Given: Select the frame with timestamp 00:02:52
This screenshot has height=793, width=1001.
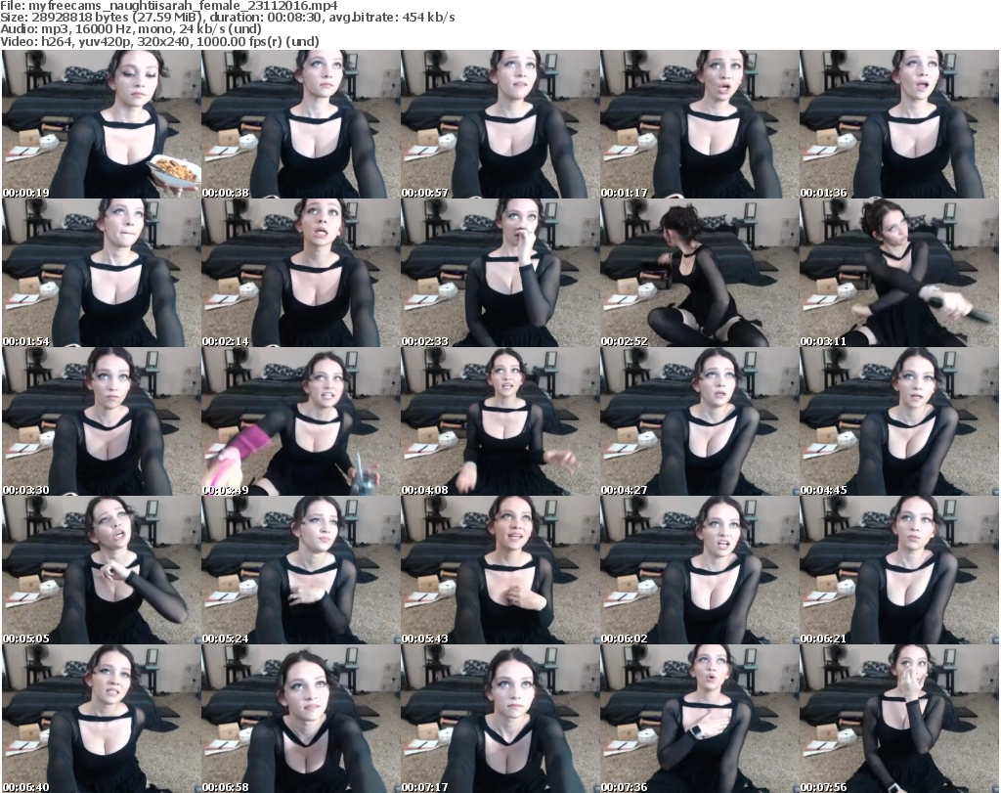Looking at the screenshot, I should [699, 273].
